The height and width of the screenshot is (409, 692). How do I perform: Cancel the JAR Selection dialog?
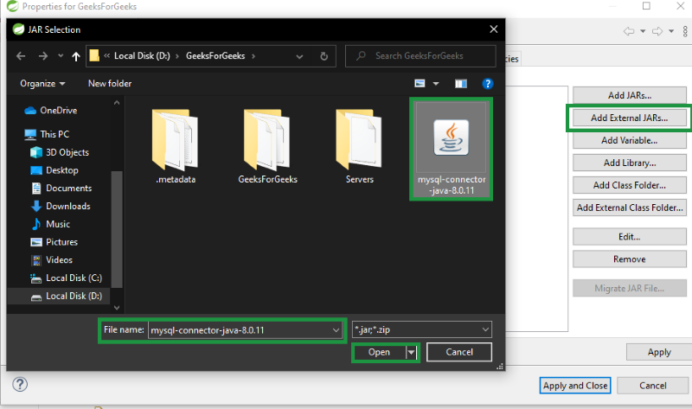pyautogui.click(x=459, y=352)
